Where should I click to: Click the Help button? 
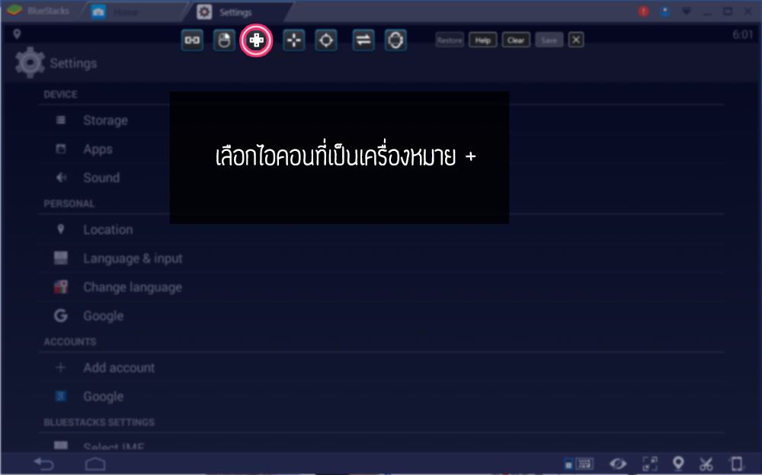(x=482, y=40)
